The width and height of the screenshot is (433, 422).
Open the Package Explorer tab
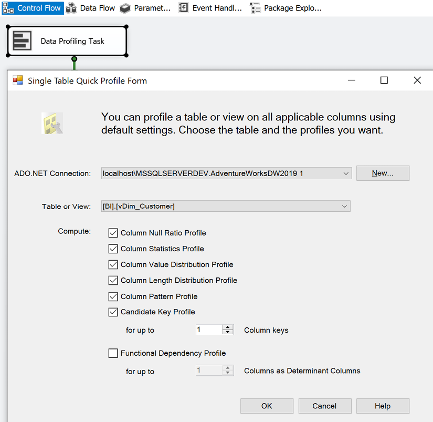click(x=286, y=8)
